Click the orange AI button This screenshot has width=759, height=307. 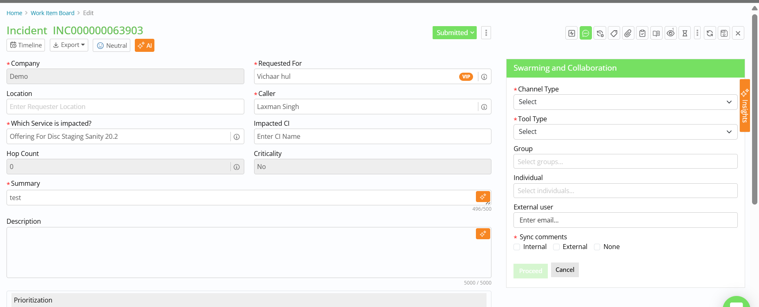click(x=145, y=45)
